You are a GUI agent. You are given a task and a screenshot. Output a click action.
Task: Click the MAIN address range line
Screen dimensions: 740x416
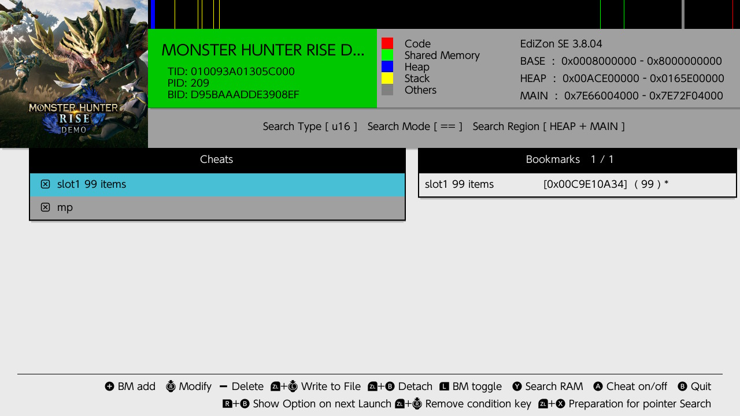coord(621,96)
